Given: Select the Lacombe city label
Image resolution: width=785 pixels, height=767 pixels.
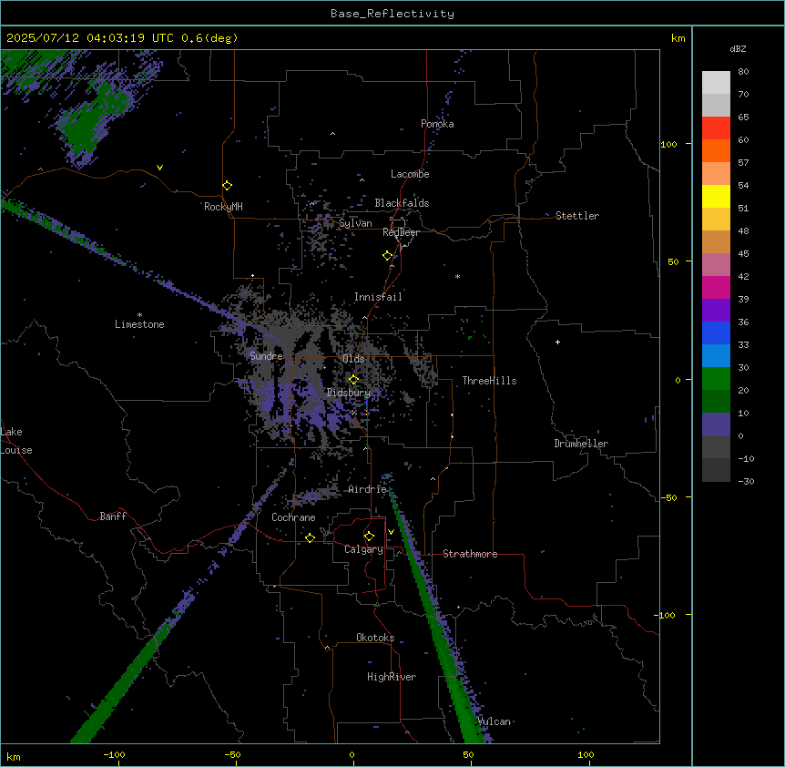Looking at the screenshot, I should pyautogui.click(x=410, y=174).
